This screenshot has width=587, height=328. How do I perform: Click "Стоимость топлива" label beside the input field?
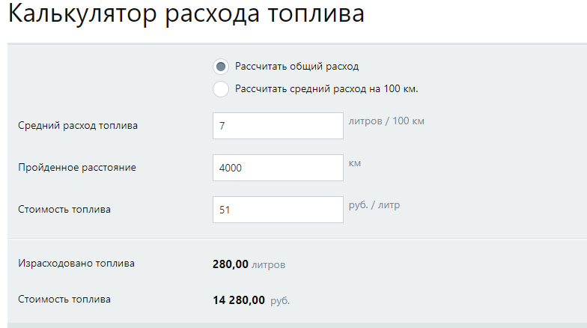64,210
